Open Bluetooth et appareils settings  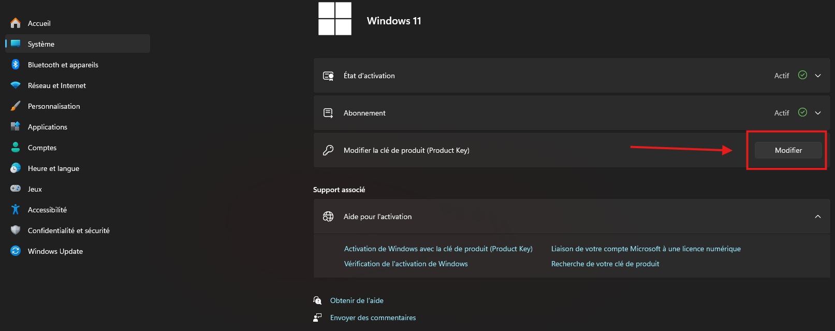click(x=78, y=65)
